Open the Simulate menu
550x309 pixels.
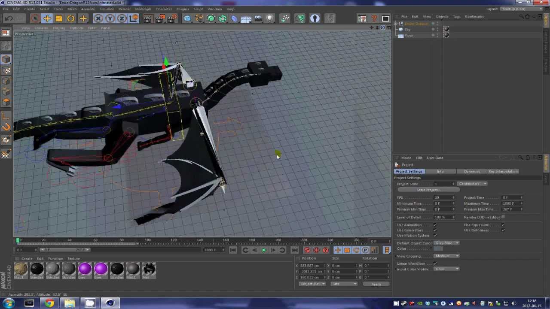click(107, 9)
